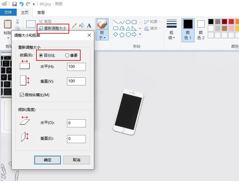
Task: Switch to the 主页 tab
Action: pos(25,12)
